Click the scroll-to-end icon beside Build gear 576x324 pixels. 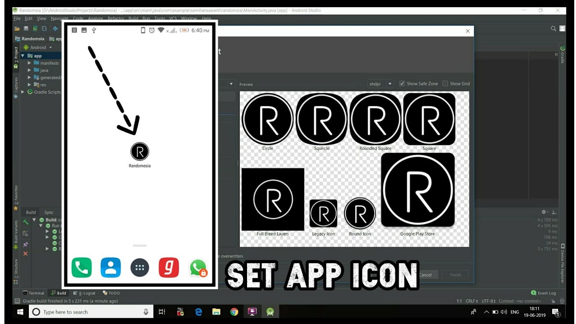553,212
